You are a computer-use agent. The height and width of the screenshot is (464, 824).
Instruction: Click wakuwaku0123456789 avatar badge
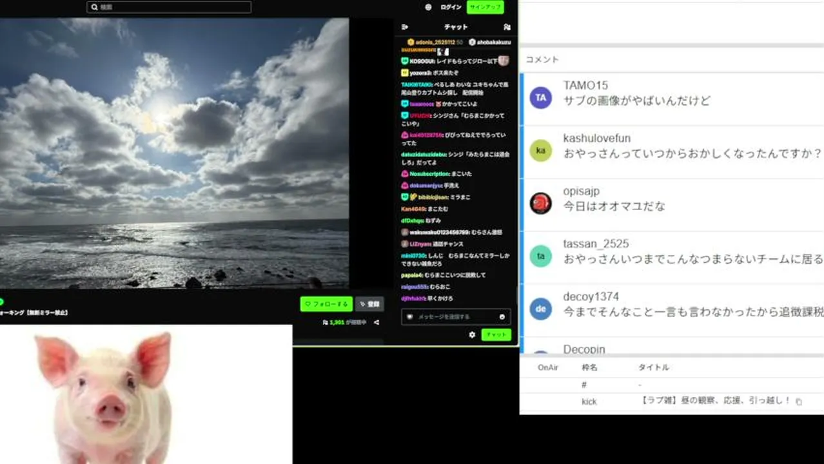click(x=404, y=232)
